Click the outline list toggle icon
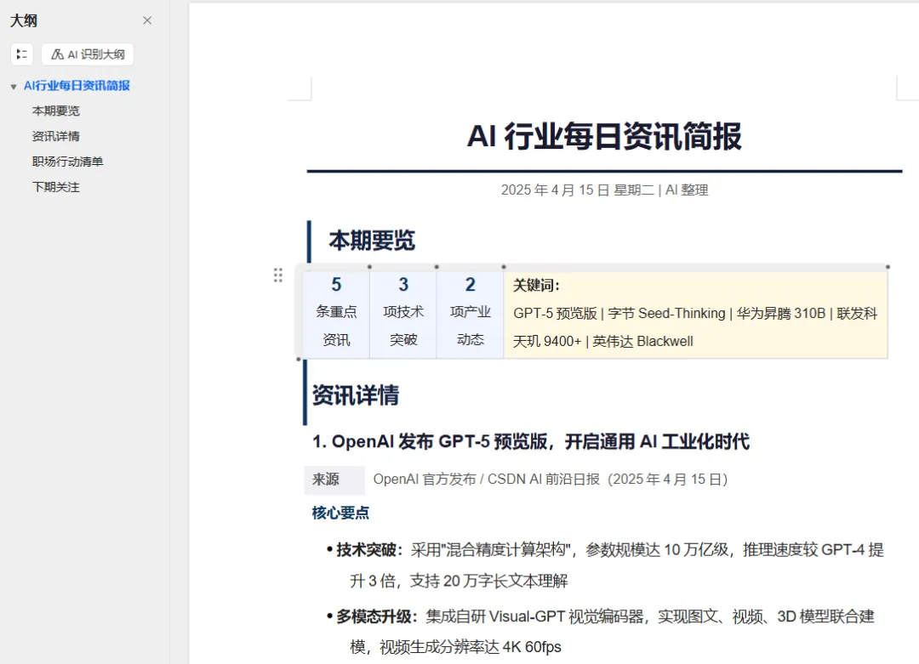 (x=21, y=54)
